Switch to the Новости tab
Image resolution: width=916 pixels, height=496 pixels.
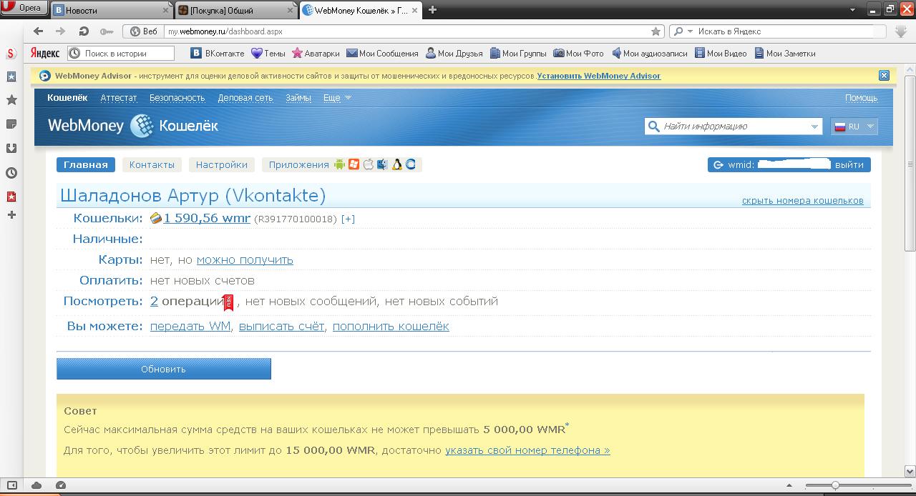(111, 10)
